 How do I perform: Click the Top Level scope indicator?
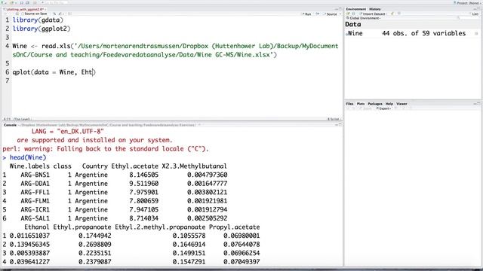(x=23, y=119)
